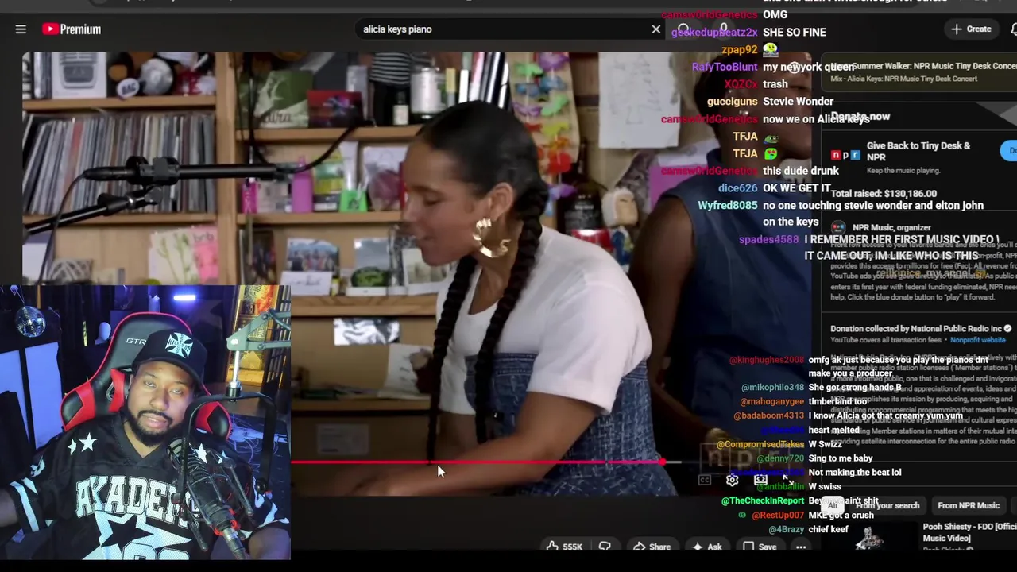The height and width of the screenshot is (572, 1017).
Task: Clear the search box with the X
Action: [x=656, y=29]
